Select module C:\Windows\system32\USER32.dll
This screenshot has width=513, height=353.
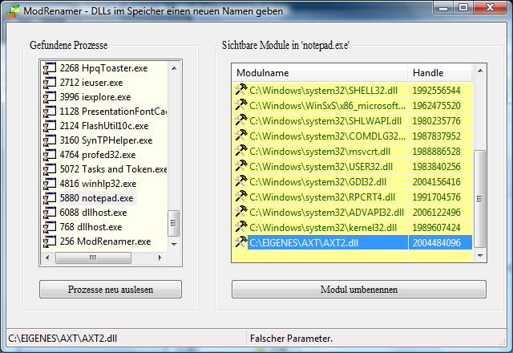tap(321, 166)
